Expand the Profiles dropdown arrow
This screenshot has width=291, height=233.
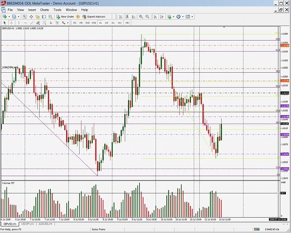point(18,17)
